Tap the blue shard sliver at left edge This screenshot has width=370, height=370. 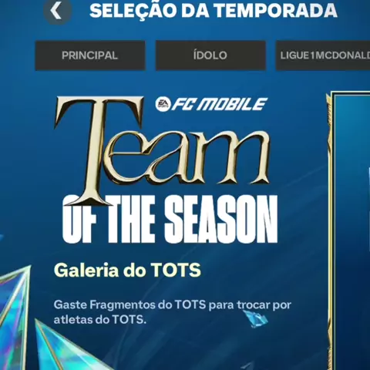pos(2,238)
